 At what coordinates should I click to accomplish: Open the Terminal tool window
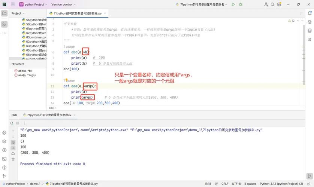coord(4,159)
